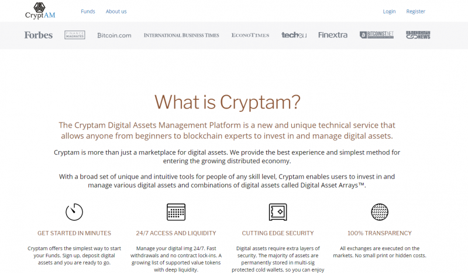Click the Finextra press logo
This screenshot has height=273, width=468.
tap(333, 35)
